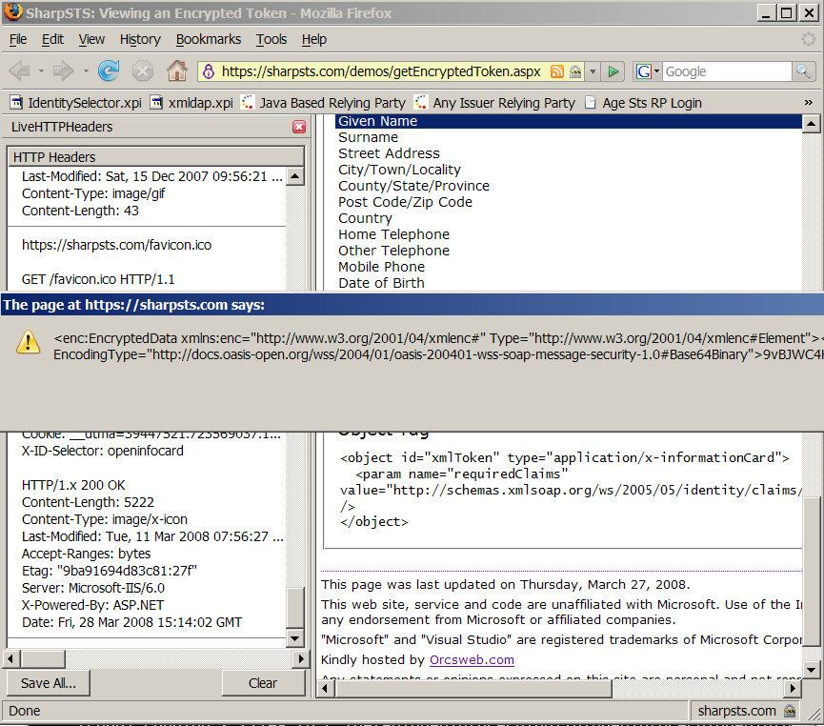
Task: Click the address bar URL text
Action: (x=381, y=71)
